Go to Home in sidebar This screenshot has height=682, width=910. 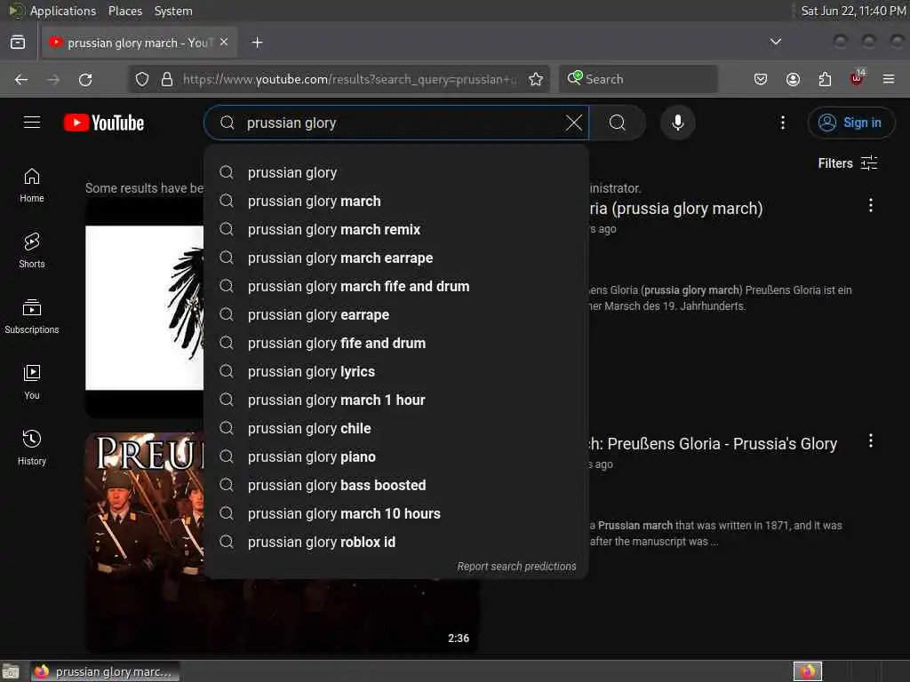click(32, 185)
